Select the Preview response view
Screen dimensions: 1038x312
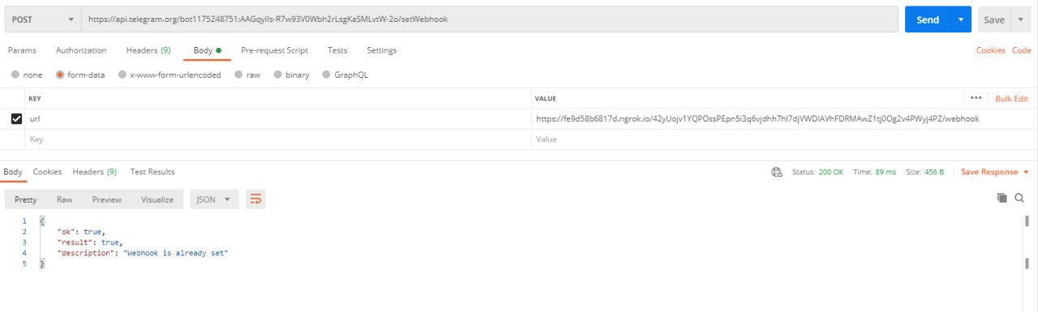[107, 199]
